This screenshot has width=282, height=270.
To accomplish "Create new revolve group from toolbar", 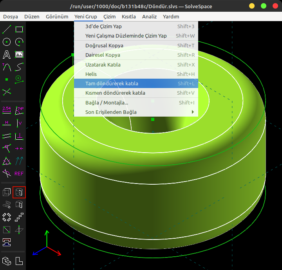I will click(19, 205).
